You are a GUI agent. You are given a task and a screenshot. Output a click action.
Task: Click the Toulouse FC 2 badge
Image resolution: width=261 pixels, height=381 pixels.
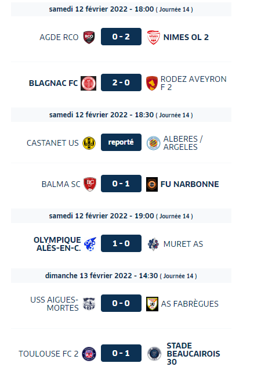pos(89,354)
